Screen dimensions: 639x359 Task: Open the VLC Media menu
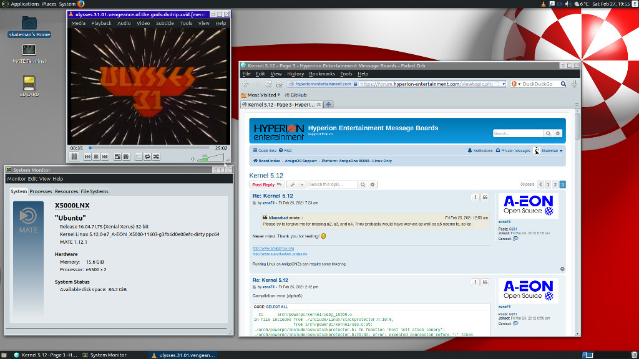point(78,23)
